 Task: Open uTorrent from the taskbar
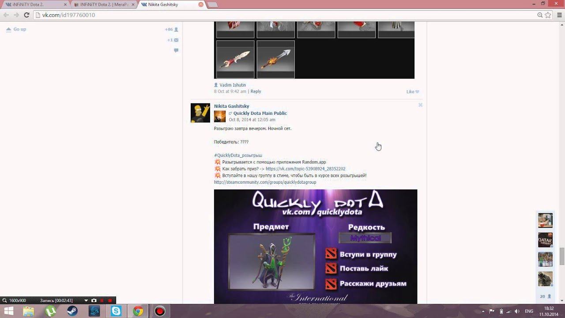pos(51,311)
